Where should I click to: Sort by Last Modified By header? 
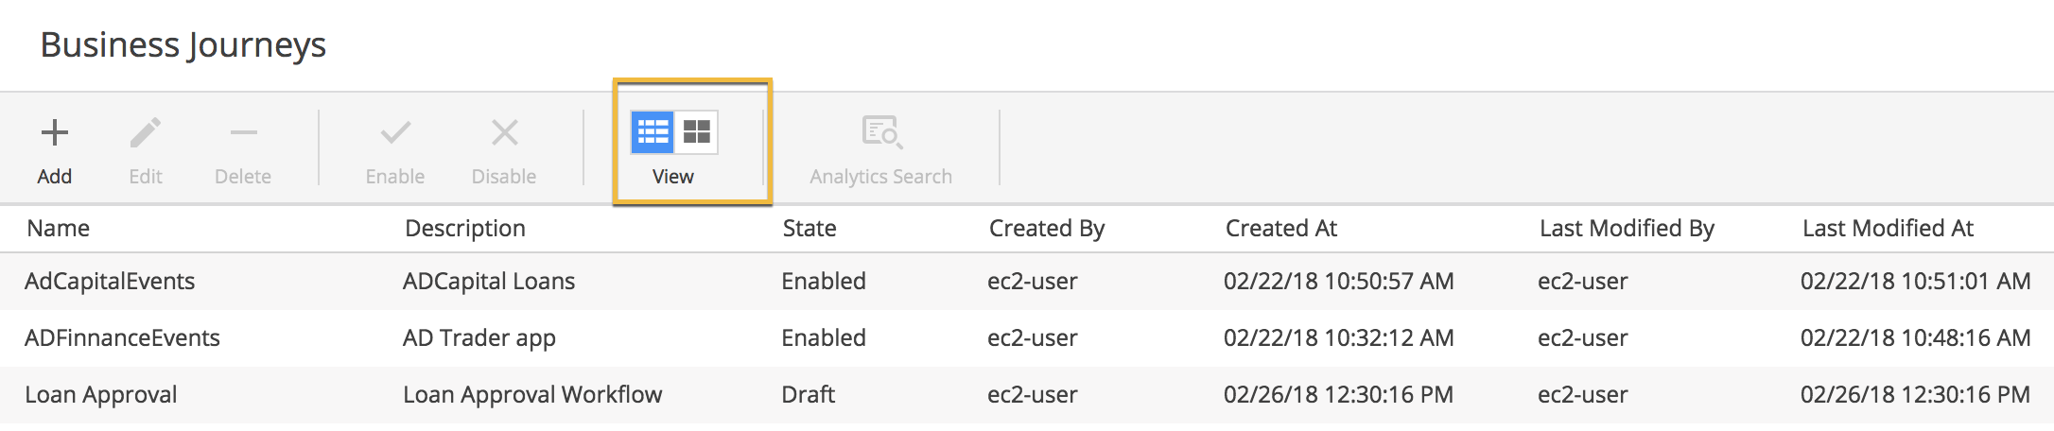click(x=1627, y=228)
